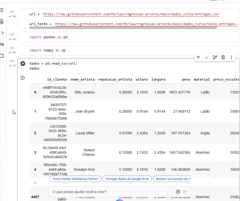
Task: Open the Files folder panel
Action: click(2, 55)
